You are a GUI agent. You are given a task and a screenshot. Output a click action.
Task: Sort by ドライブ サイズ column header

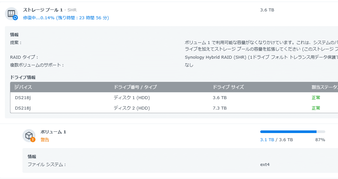point(228,87)
